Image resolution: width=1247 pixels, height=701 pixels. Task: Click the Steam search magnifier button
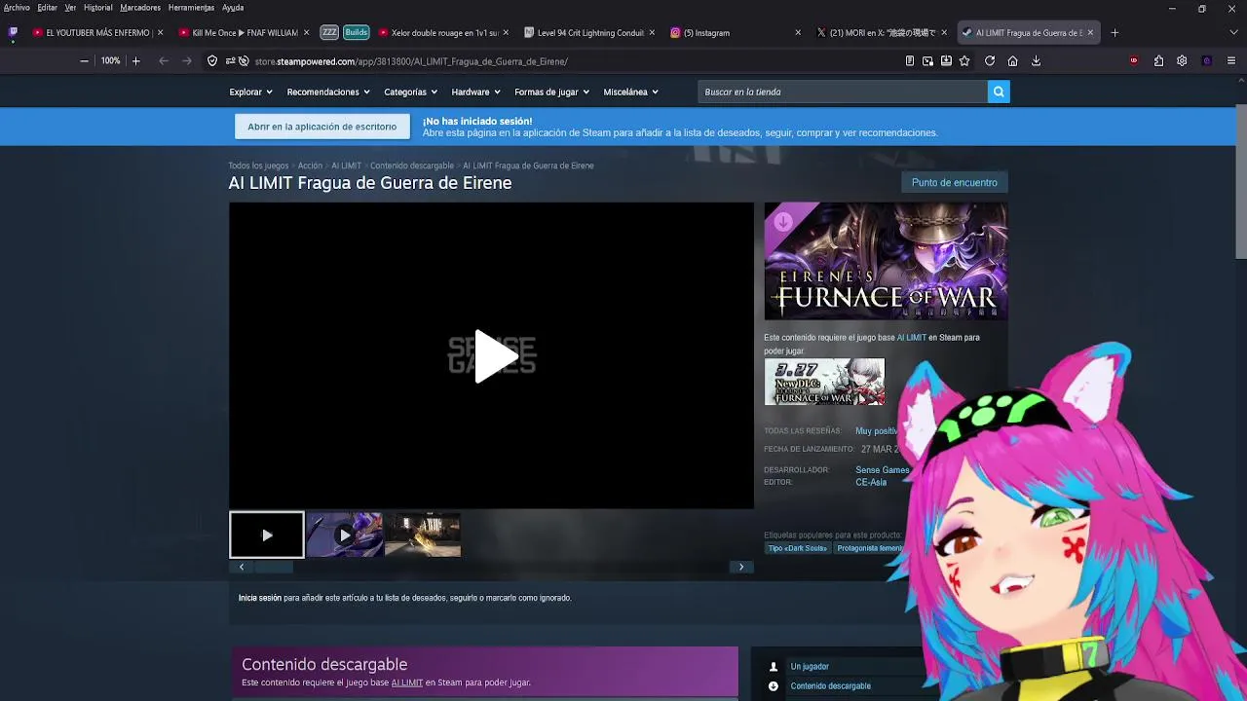[x=998, y=92]
